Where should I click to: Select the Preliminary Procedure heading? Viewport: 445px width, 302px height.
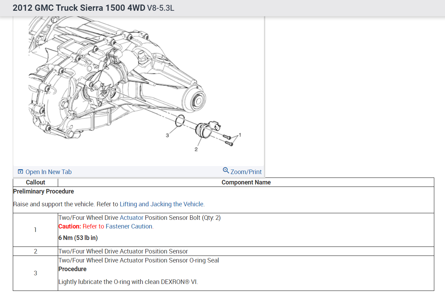point(44,191)
